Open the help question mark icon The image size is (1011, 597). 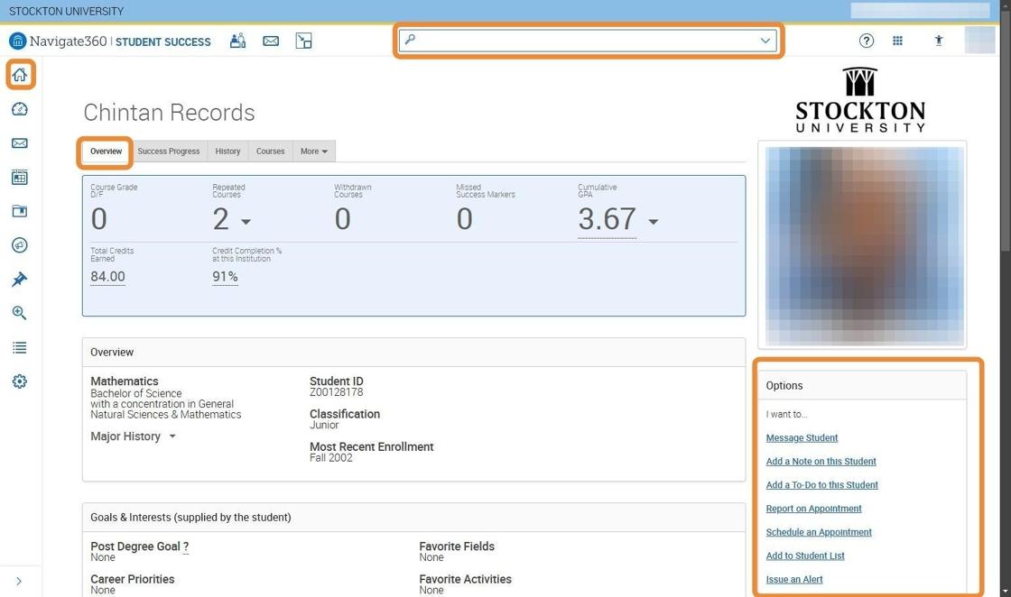[x=866, y=41]
